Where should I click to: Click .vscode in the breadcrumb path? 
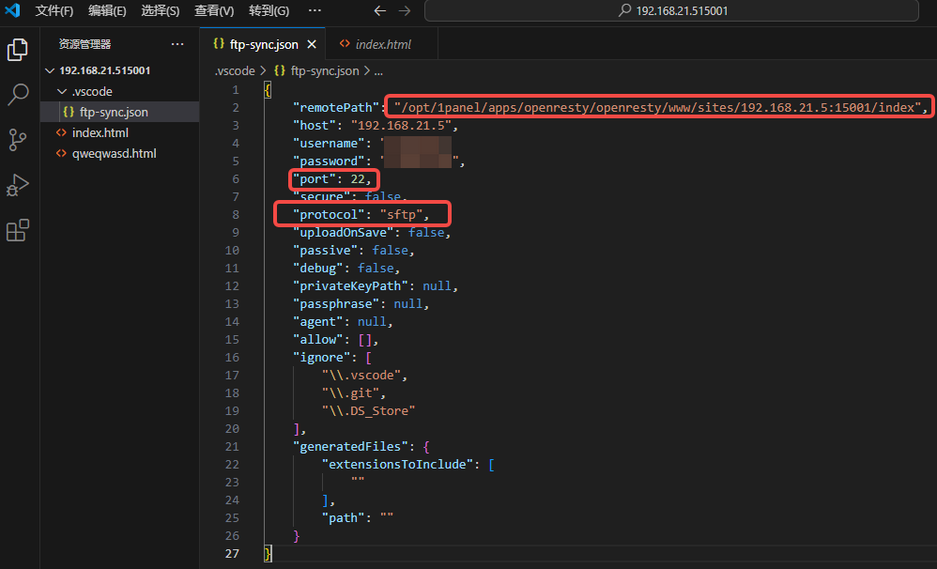click(x=233, y=70)
